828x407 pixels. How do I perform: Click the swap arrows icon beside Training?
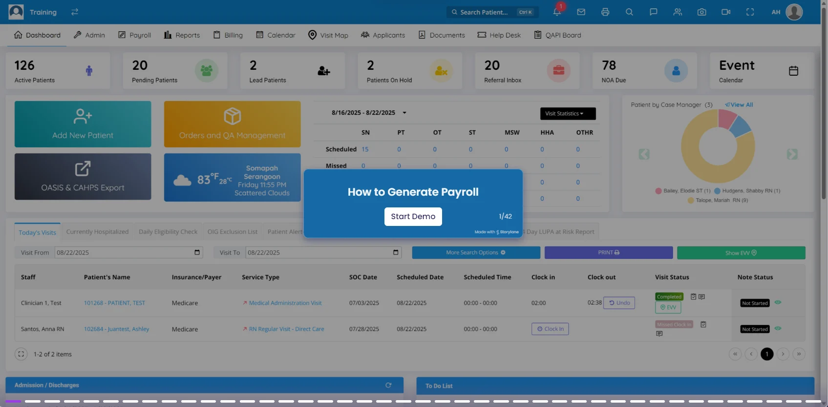click(75, 12)
